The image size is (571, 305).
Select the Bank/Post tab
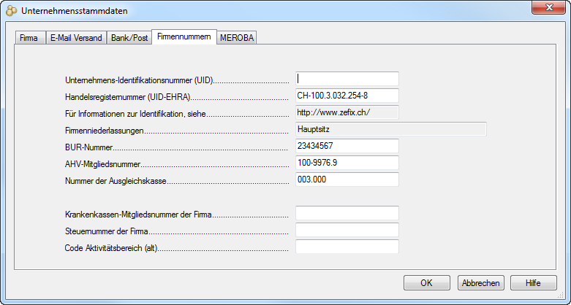point(129,38)
